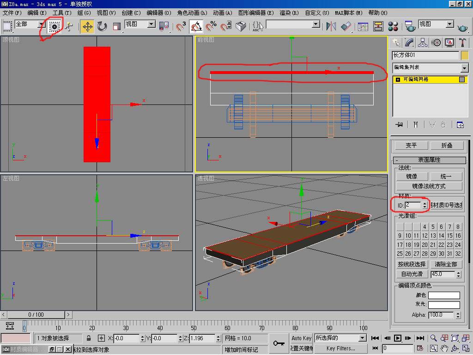The image size is (473, 355).
Task: Expand the 可编辑网格 stack entry
Action: pyautogui.click(x=398, y=80)
